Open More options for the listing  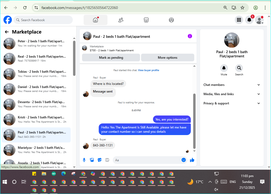click(168, 58)
